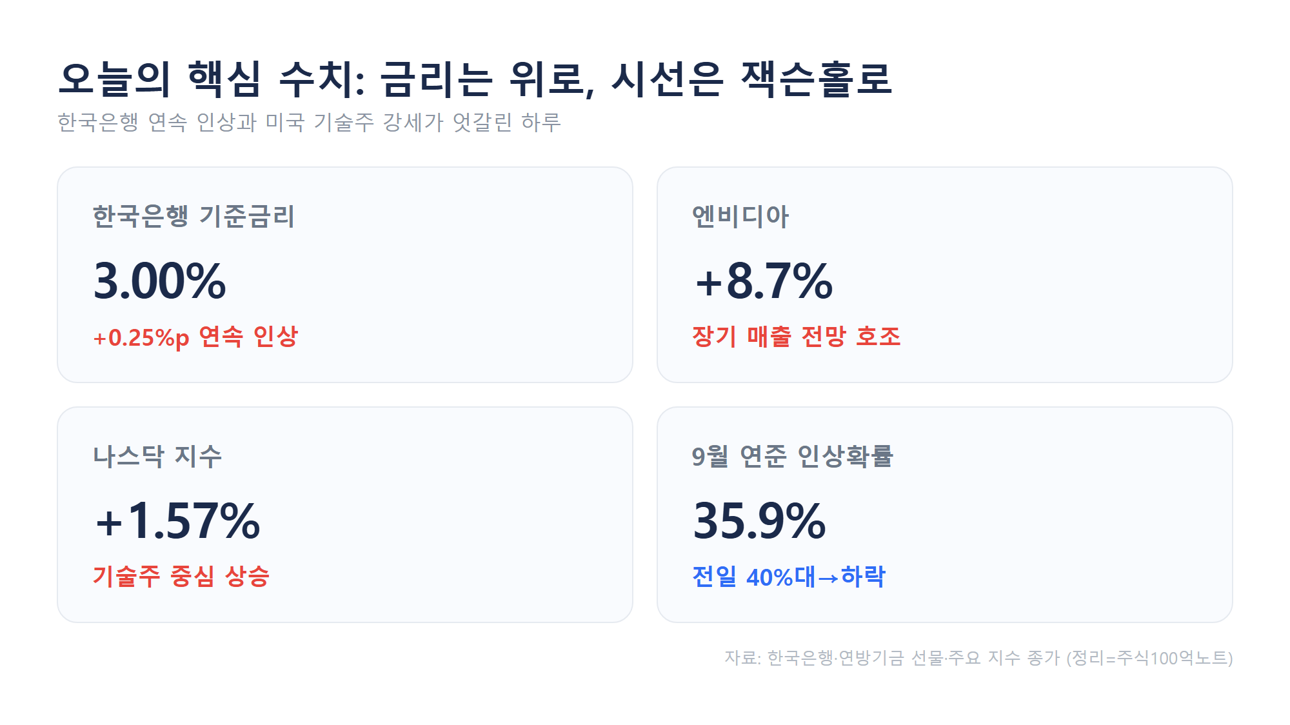Select the 장기 매출 전망 호조 text
This screenshot has height=725, width=1290.
pyautogui.click(x=796, y=337)
